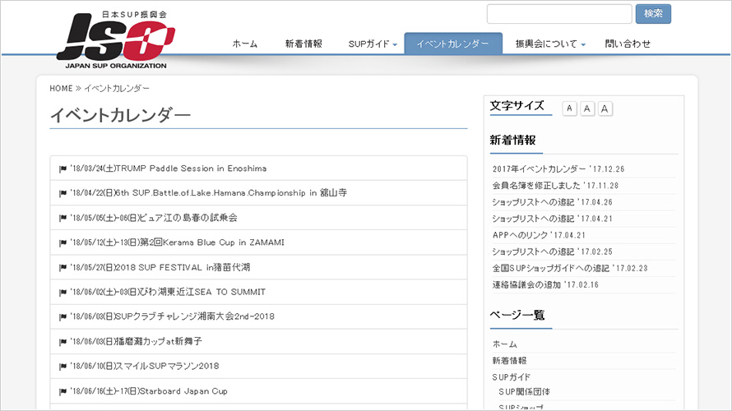Image resolution: width=732 pixels, height=411 pixels.
Task: Open 第2回Kerama Blue Cup in ZAMAMI event
Action: pos(177,242)
